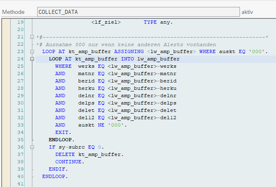Click the 'matnr' field name on line 26
276x187 pixels.
pyautogui.click(x=86, y=74)
